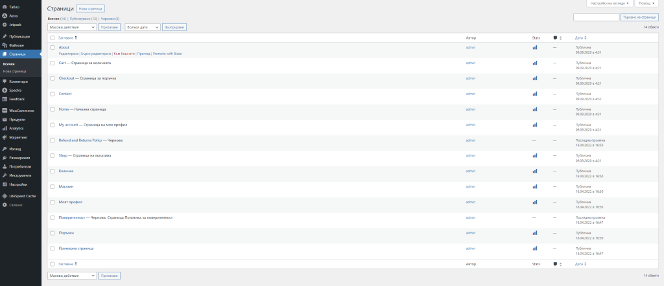Toggle the select-all checkbox in table header
Viewport: 664px width, 286px height.
click(53, 38)
